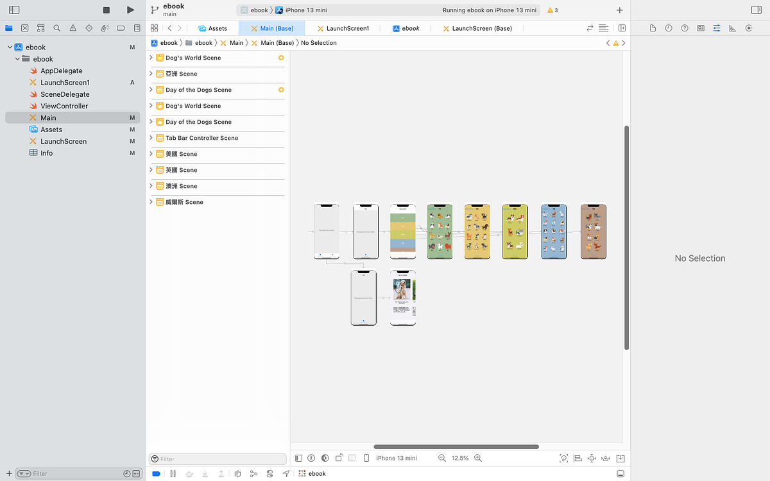Run the ebook app
Screen dimensions: 770x481
click(x=130, y=10)
